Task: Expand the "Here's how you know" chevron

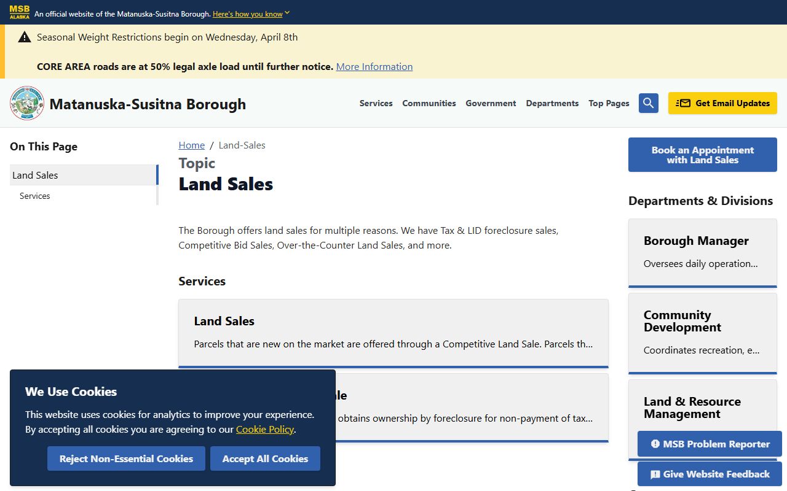Action: 287,13
